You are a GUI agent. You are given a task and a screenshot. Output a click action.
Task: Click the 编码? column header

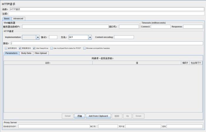[185, 63]
